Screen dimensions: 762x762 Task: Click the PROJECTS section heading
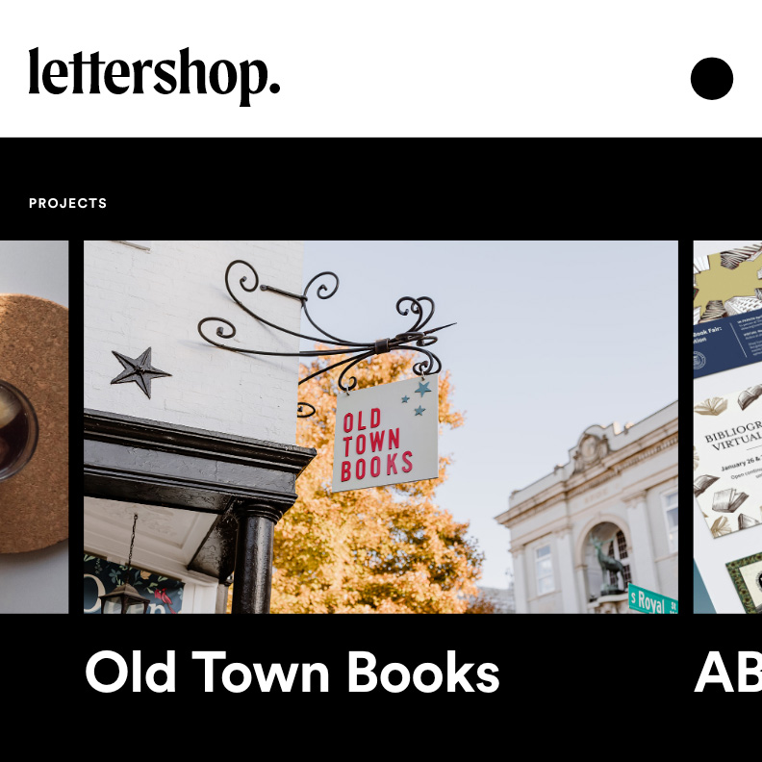(67, 203)
